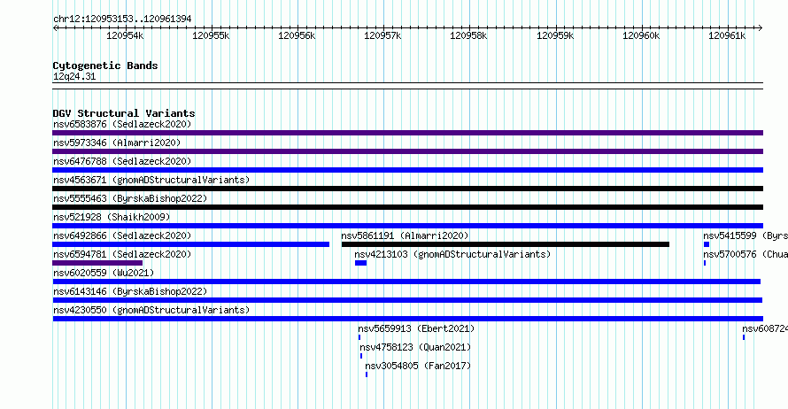788x409 pixels.
Task: Click nsv3054805 (Fan2017) label
Action: point(418,366)
